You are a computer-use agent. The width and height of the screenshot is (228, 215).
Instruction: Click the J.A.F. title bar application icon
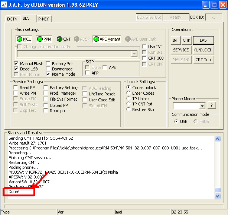[x=4, y=5]
